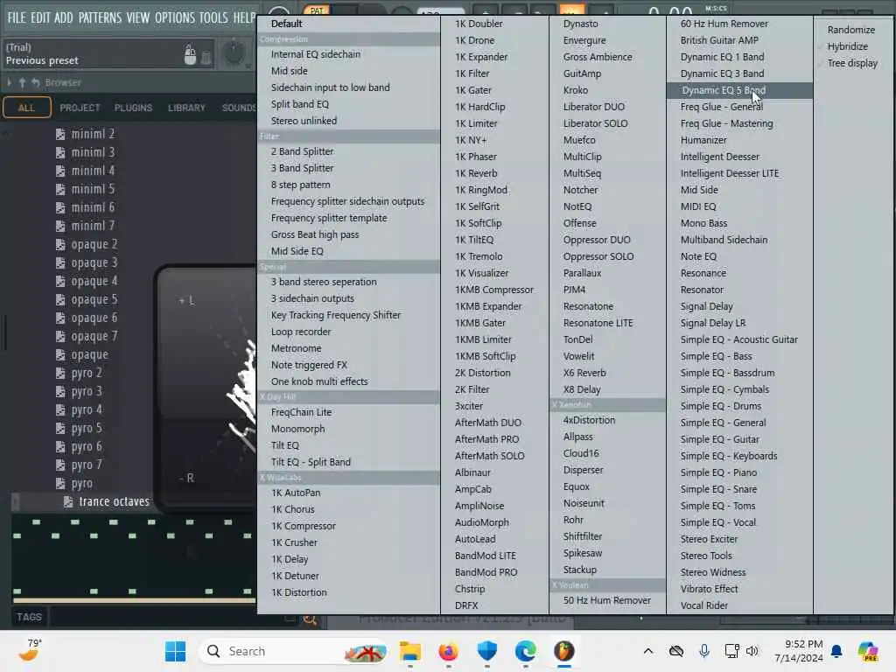Screen dimensions: 896x672
Task: Open the VIEW menu
Action: click(137, 17)
